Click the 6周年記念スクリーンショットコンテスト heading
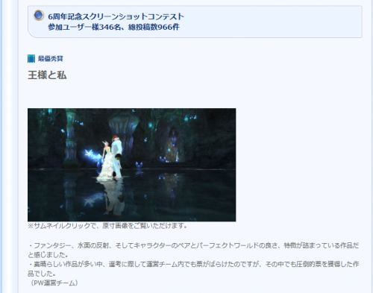 point(116,16)
